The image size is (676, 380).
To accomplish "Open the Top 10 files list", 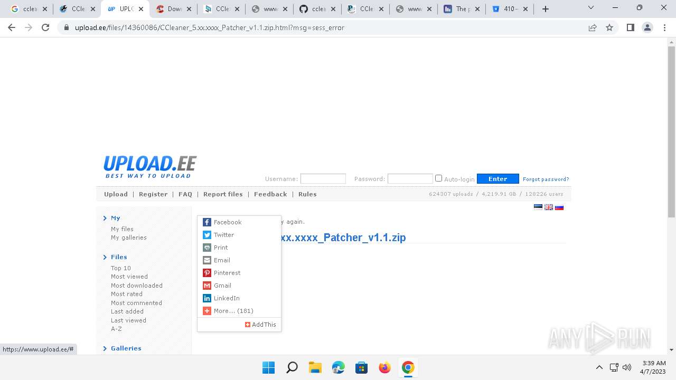I will [x=121, y=268].
